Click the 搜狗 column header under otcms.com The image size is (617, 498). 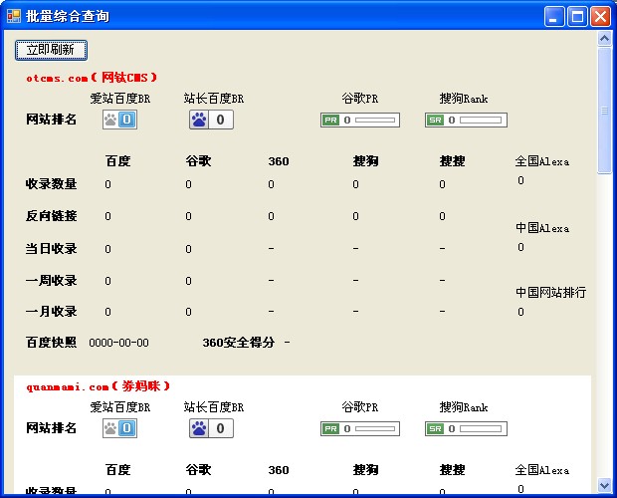tap(365, 161)
